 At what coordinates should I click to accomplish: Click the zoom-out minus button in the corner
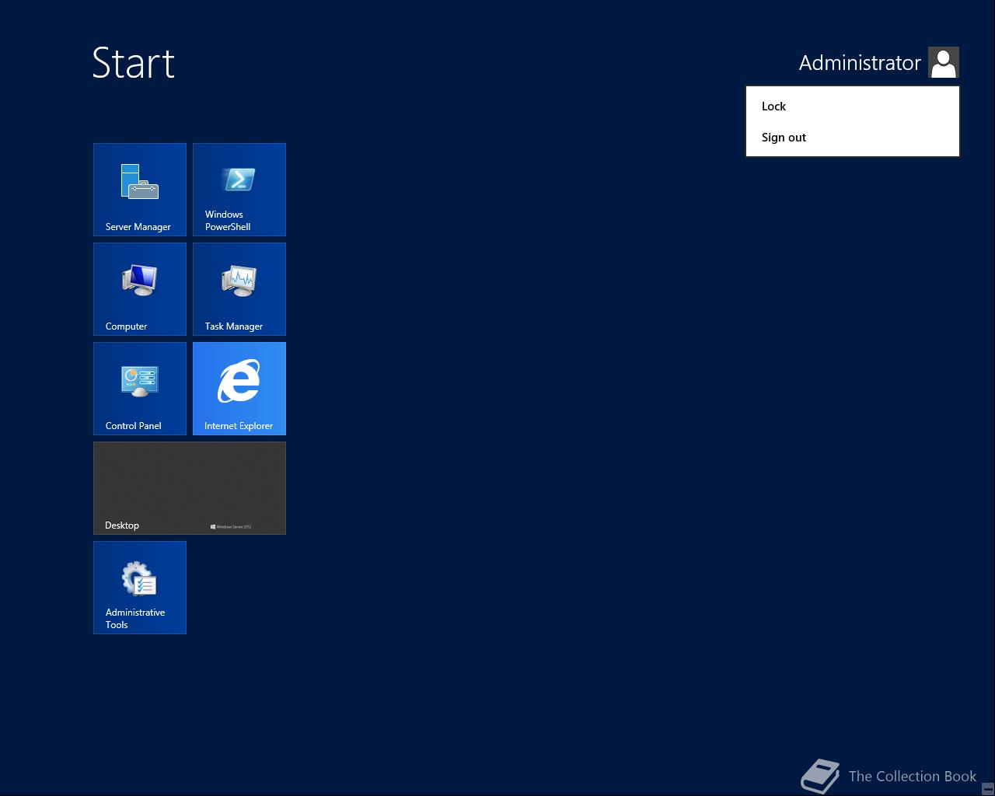click(988, 788)
